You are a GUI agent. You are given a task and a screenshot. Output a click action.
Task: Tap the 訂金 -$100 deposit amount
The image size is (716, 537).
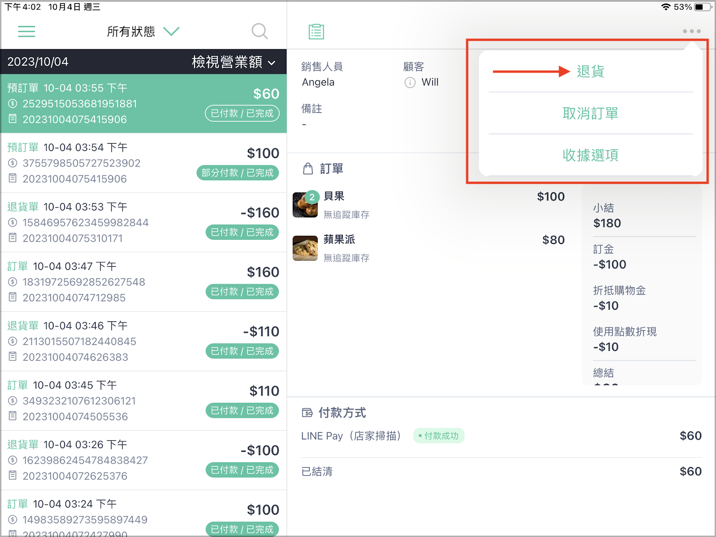pyautogui.click(x=609, y=264)
